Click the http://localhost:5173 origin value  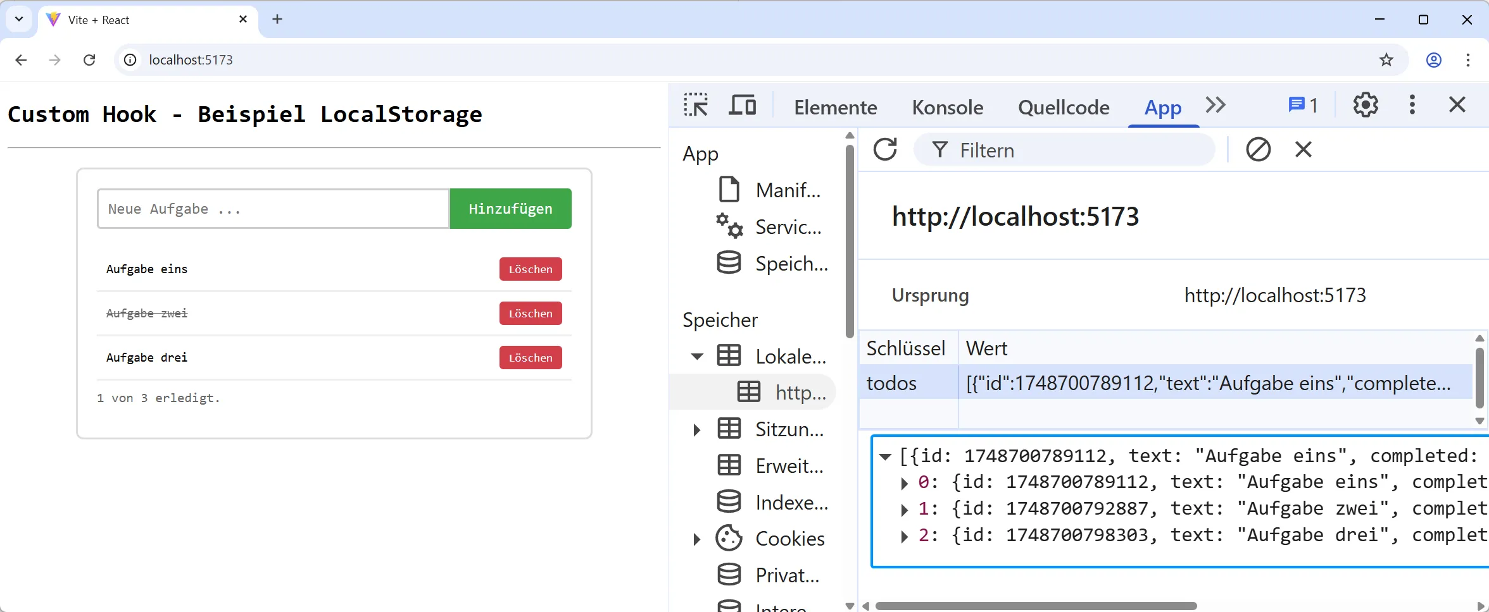click(x=1275, y=295)
